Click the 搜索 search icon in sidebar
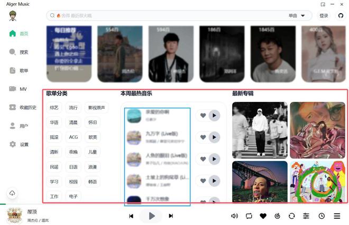The height and width of the screenshot is (225, 349). tap(13, 52)
